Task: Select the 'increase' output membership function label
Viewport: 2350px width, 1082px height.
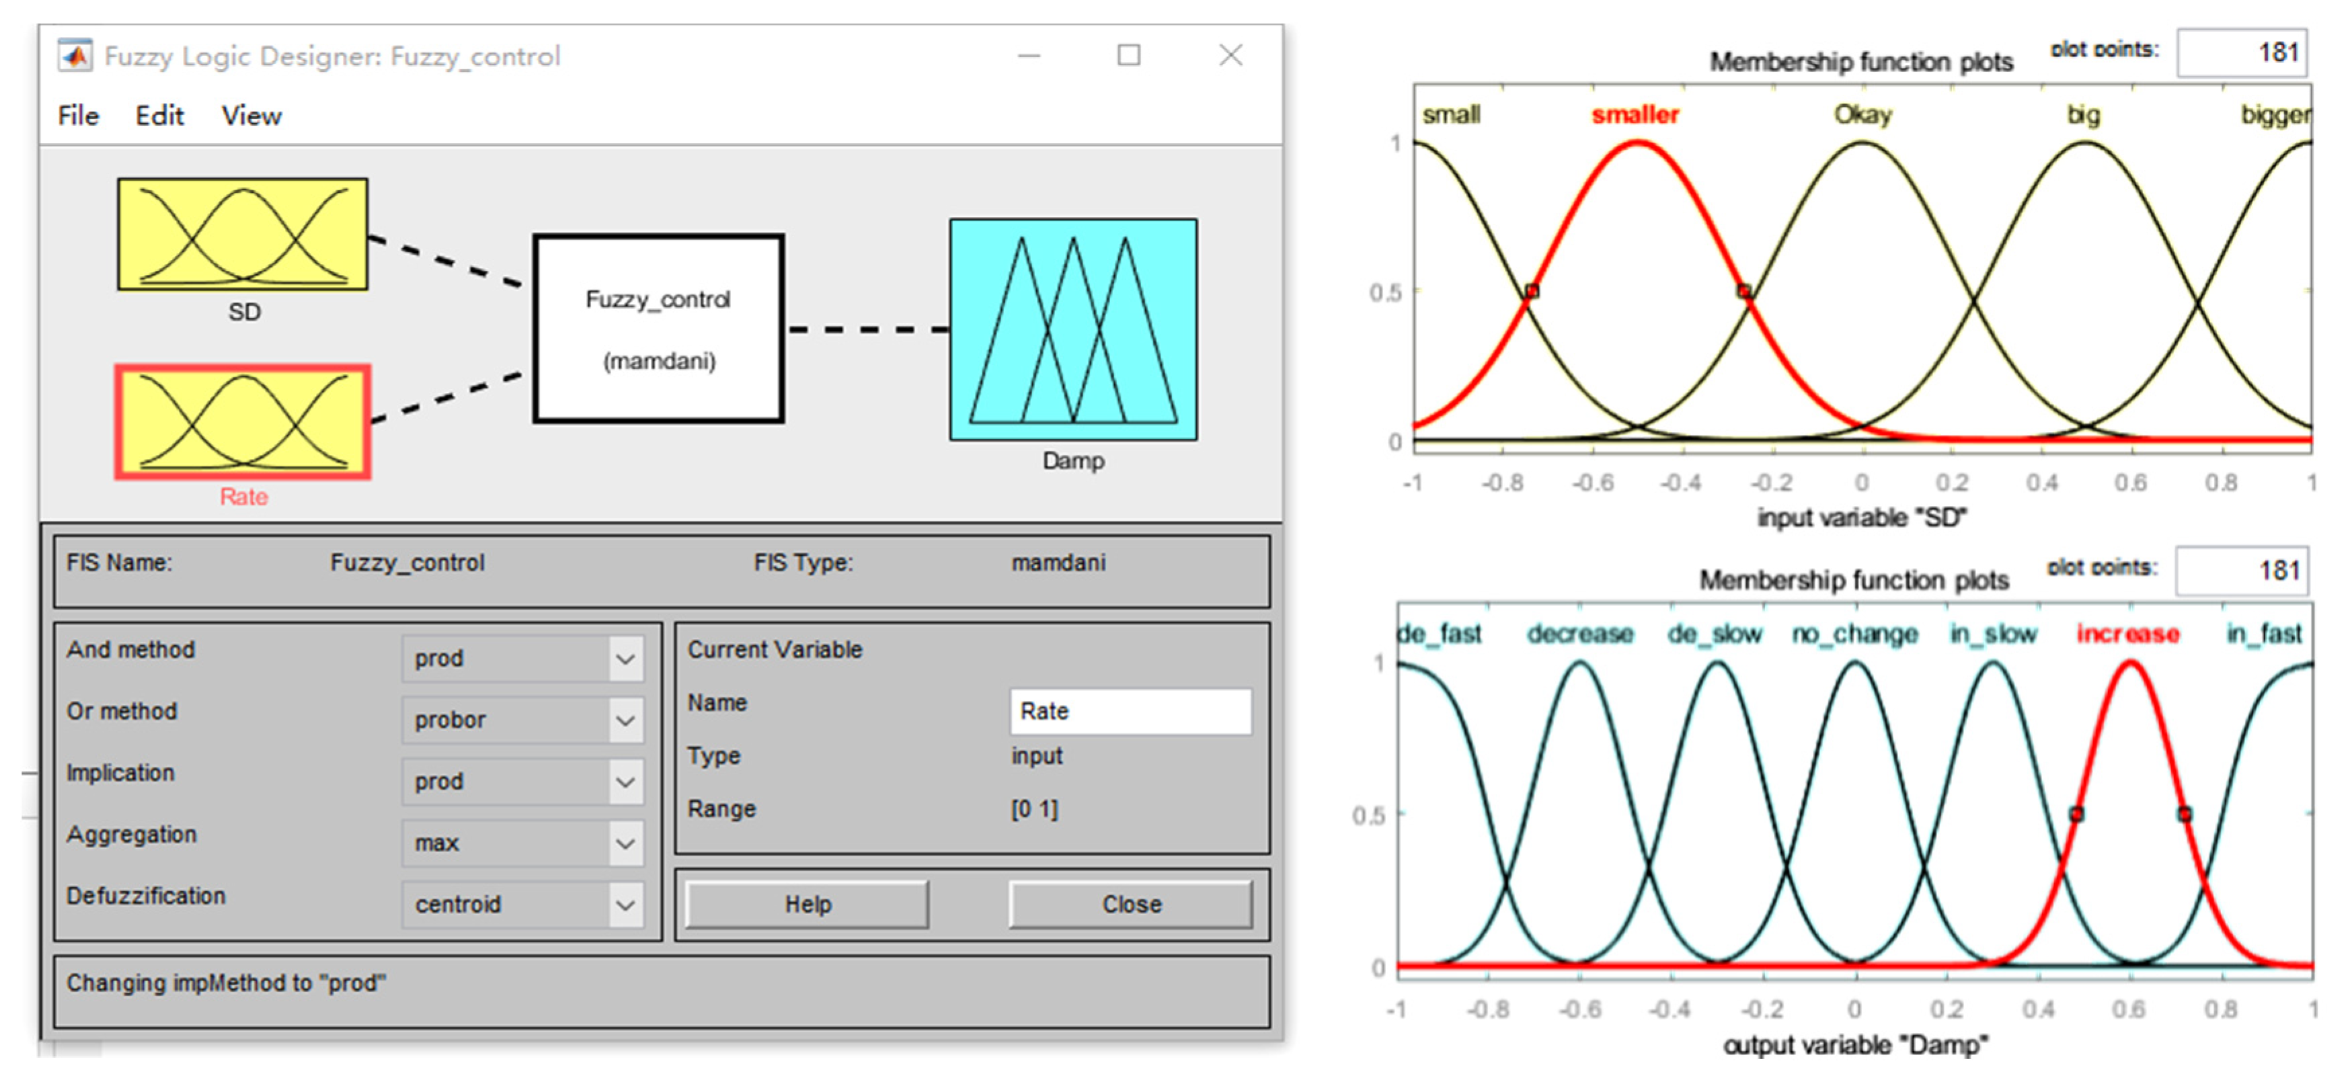Action: tap(2127, 634)
